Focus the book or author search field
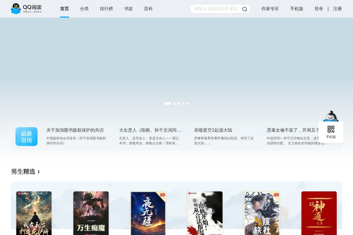The width and height of the screenshot is (353, 235). click(x=216, y=9)
